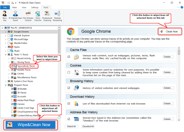Open Tasks Transfer tool
This screenshot has height=132, width=184.
[x=38, y=16]
